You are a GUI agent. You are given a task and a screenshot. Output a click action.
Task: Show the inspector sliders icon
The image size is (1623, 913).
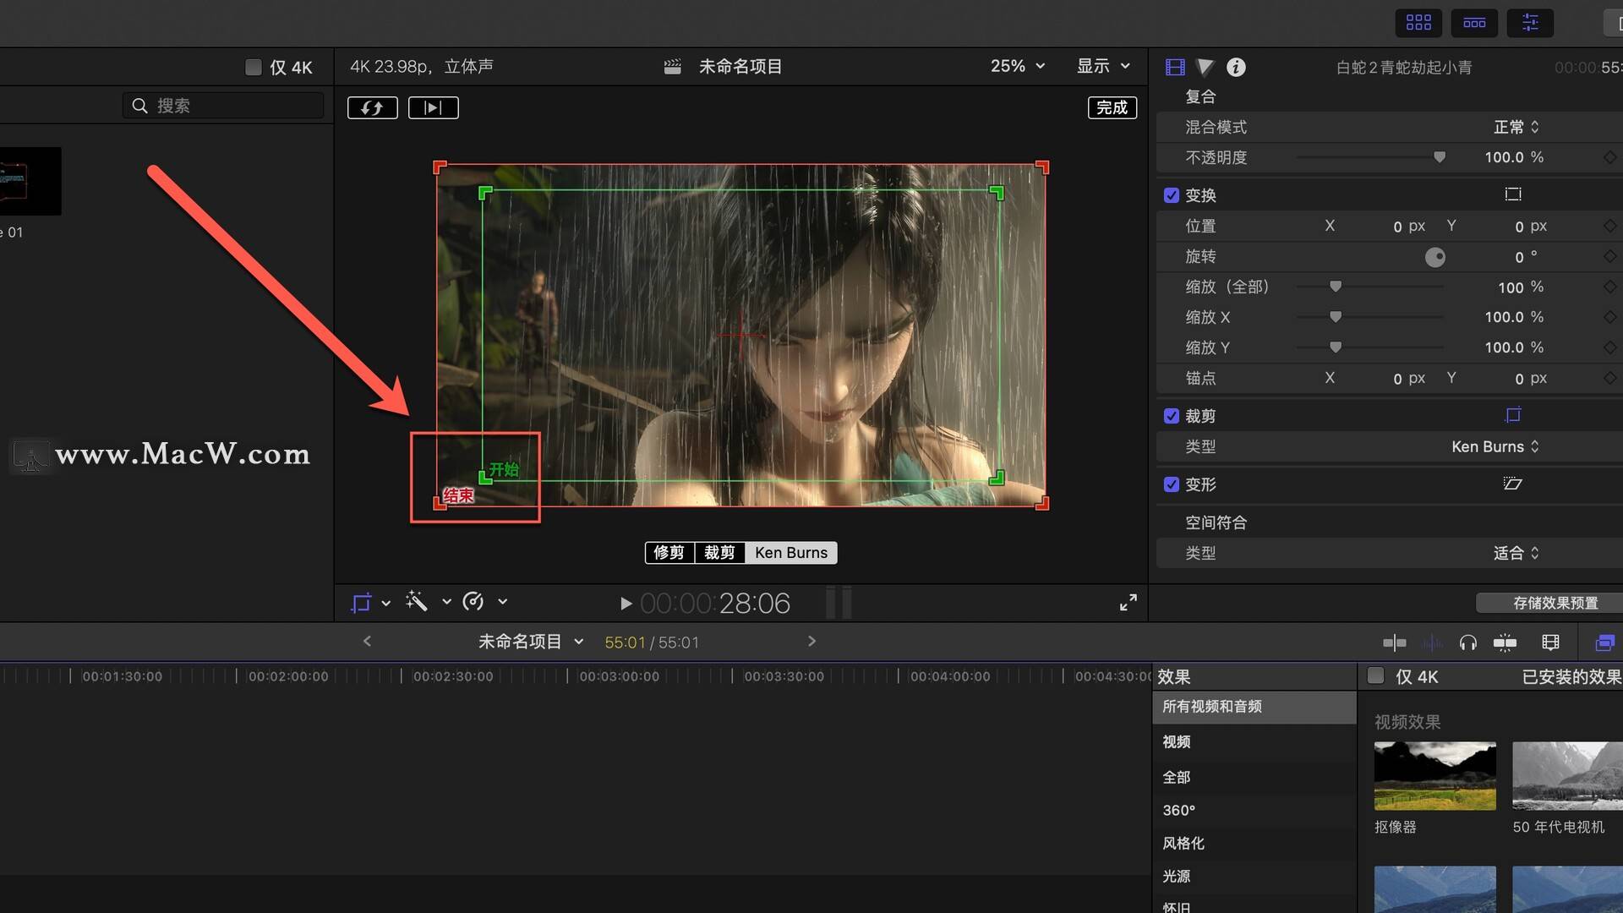click(1530, 23)
